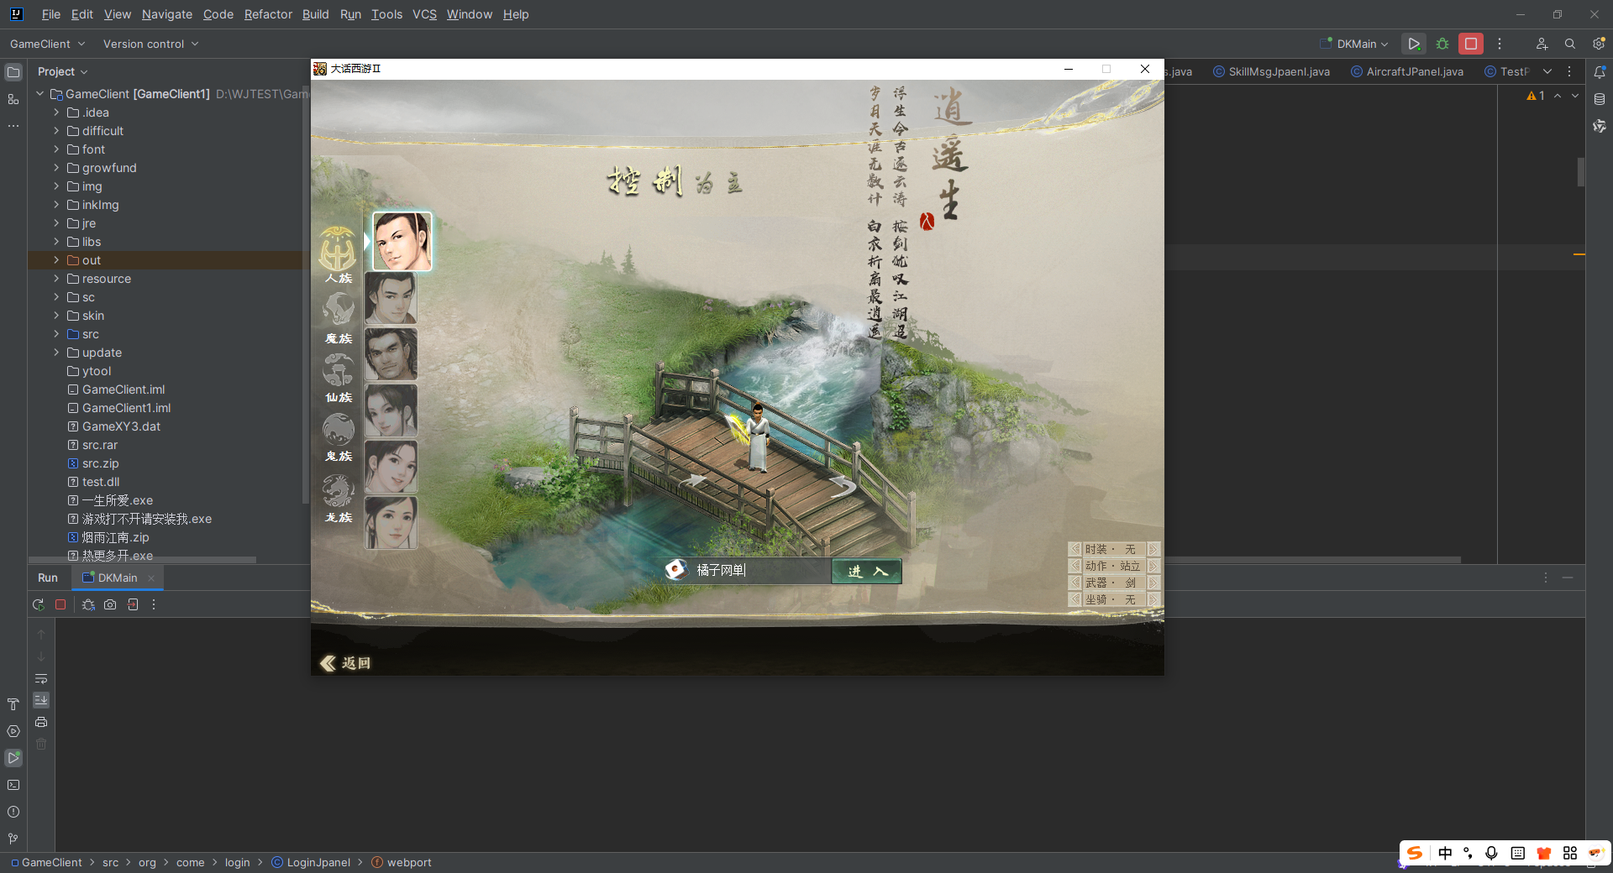Toggle Sogou punctuation mode
The image size is (1613, 873).
[x=1468, y=853]
